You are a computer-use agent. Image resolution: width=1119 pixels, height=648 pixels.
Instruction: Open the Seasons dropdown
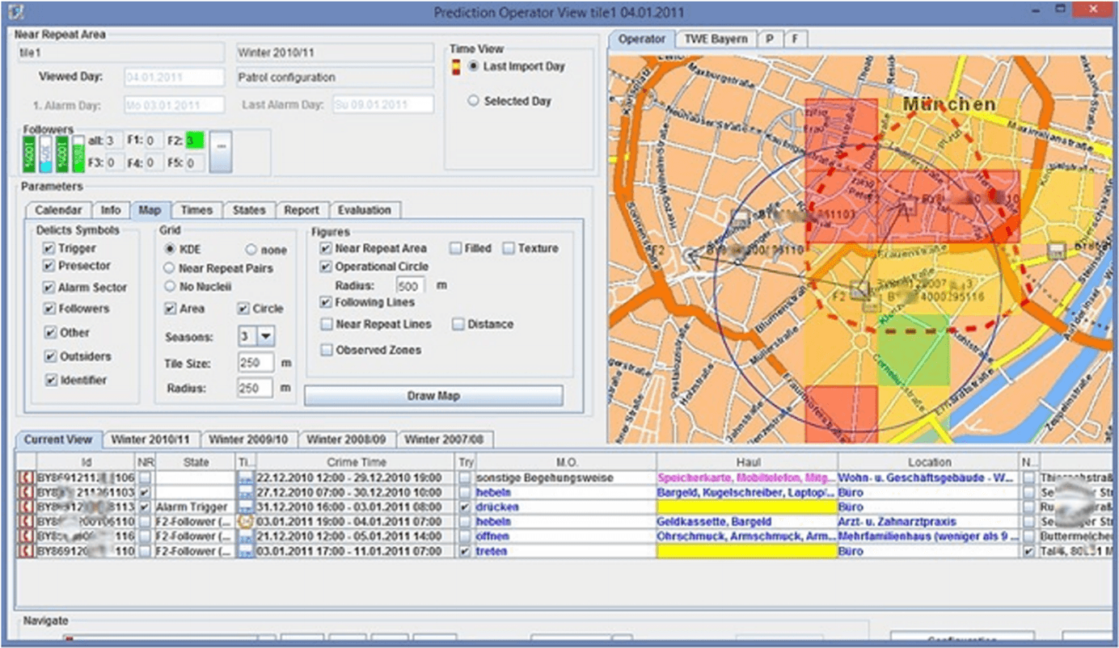pyautogui.click(x=256, y=336)
